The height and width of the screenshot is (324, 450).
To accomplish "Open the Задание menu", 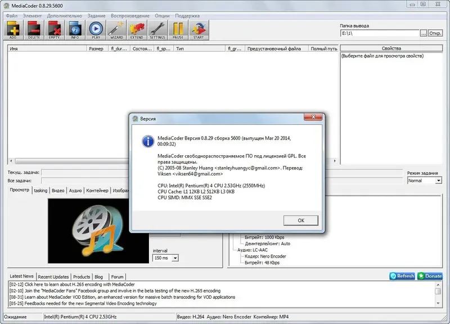I will point(96,16).
